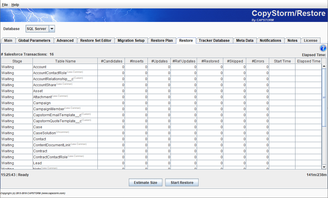Open the Help menu
328x198 pixels.
pos(15,5)
